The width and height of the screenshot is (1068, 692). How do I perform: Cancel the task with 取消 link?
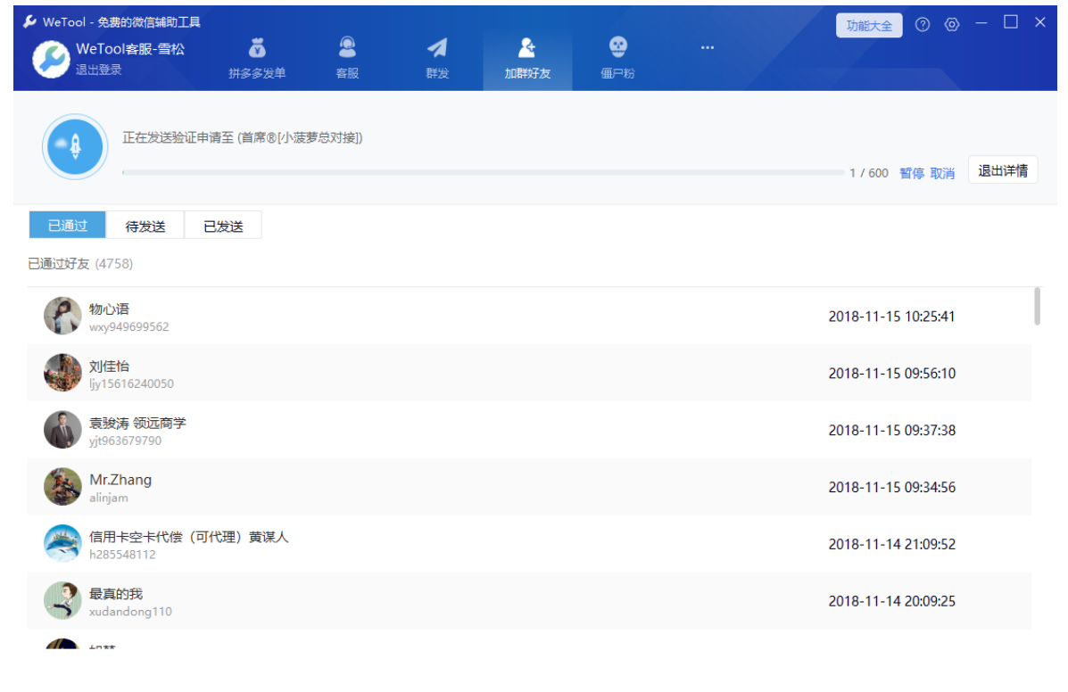942,174
